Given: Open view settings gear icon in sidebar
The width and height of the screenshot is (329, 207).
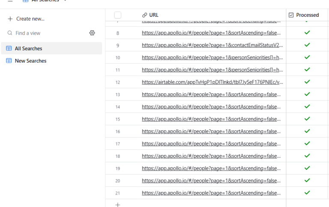Looking at the screenshot, I should (x=92, y=33).
